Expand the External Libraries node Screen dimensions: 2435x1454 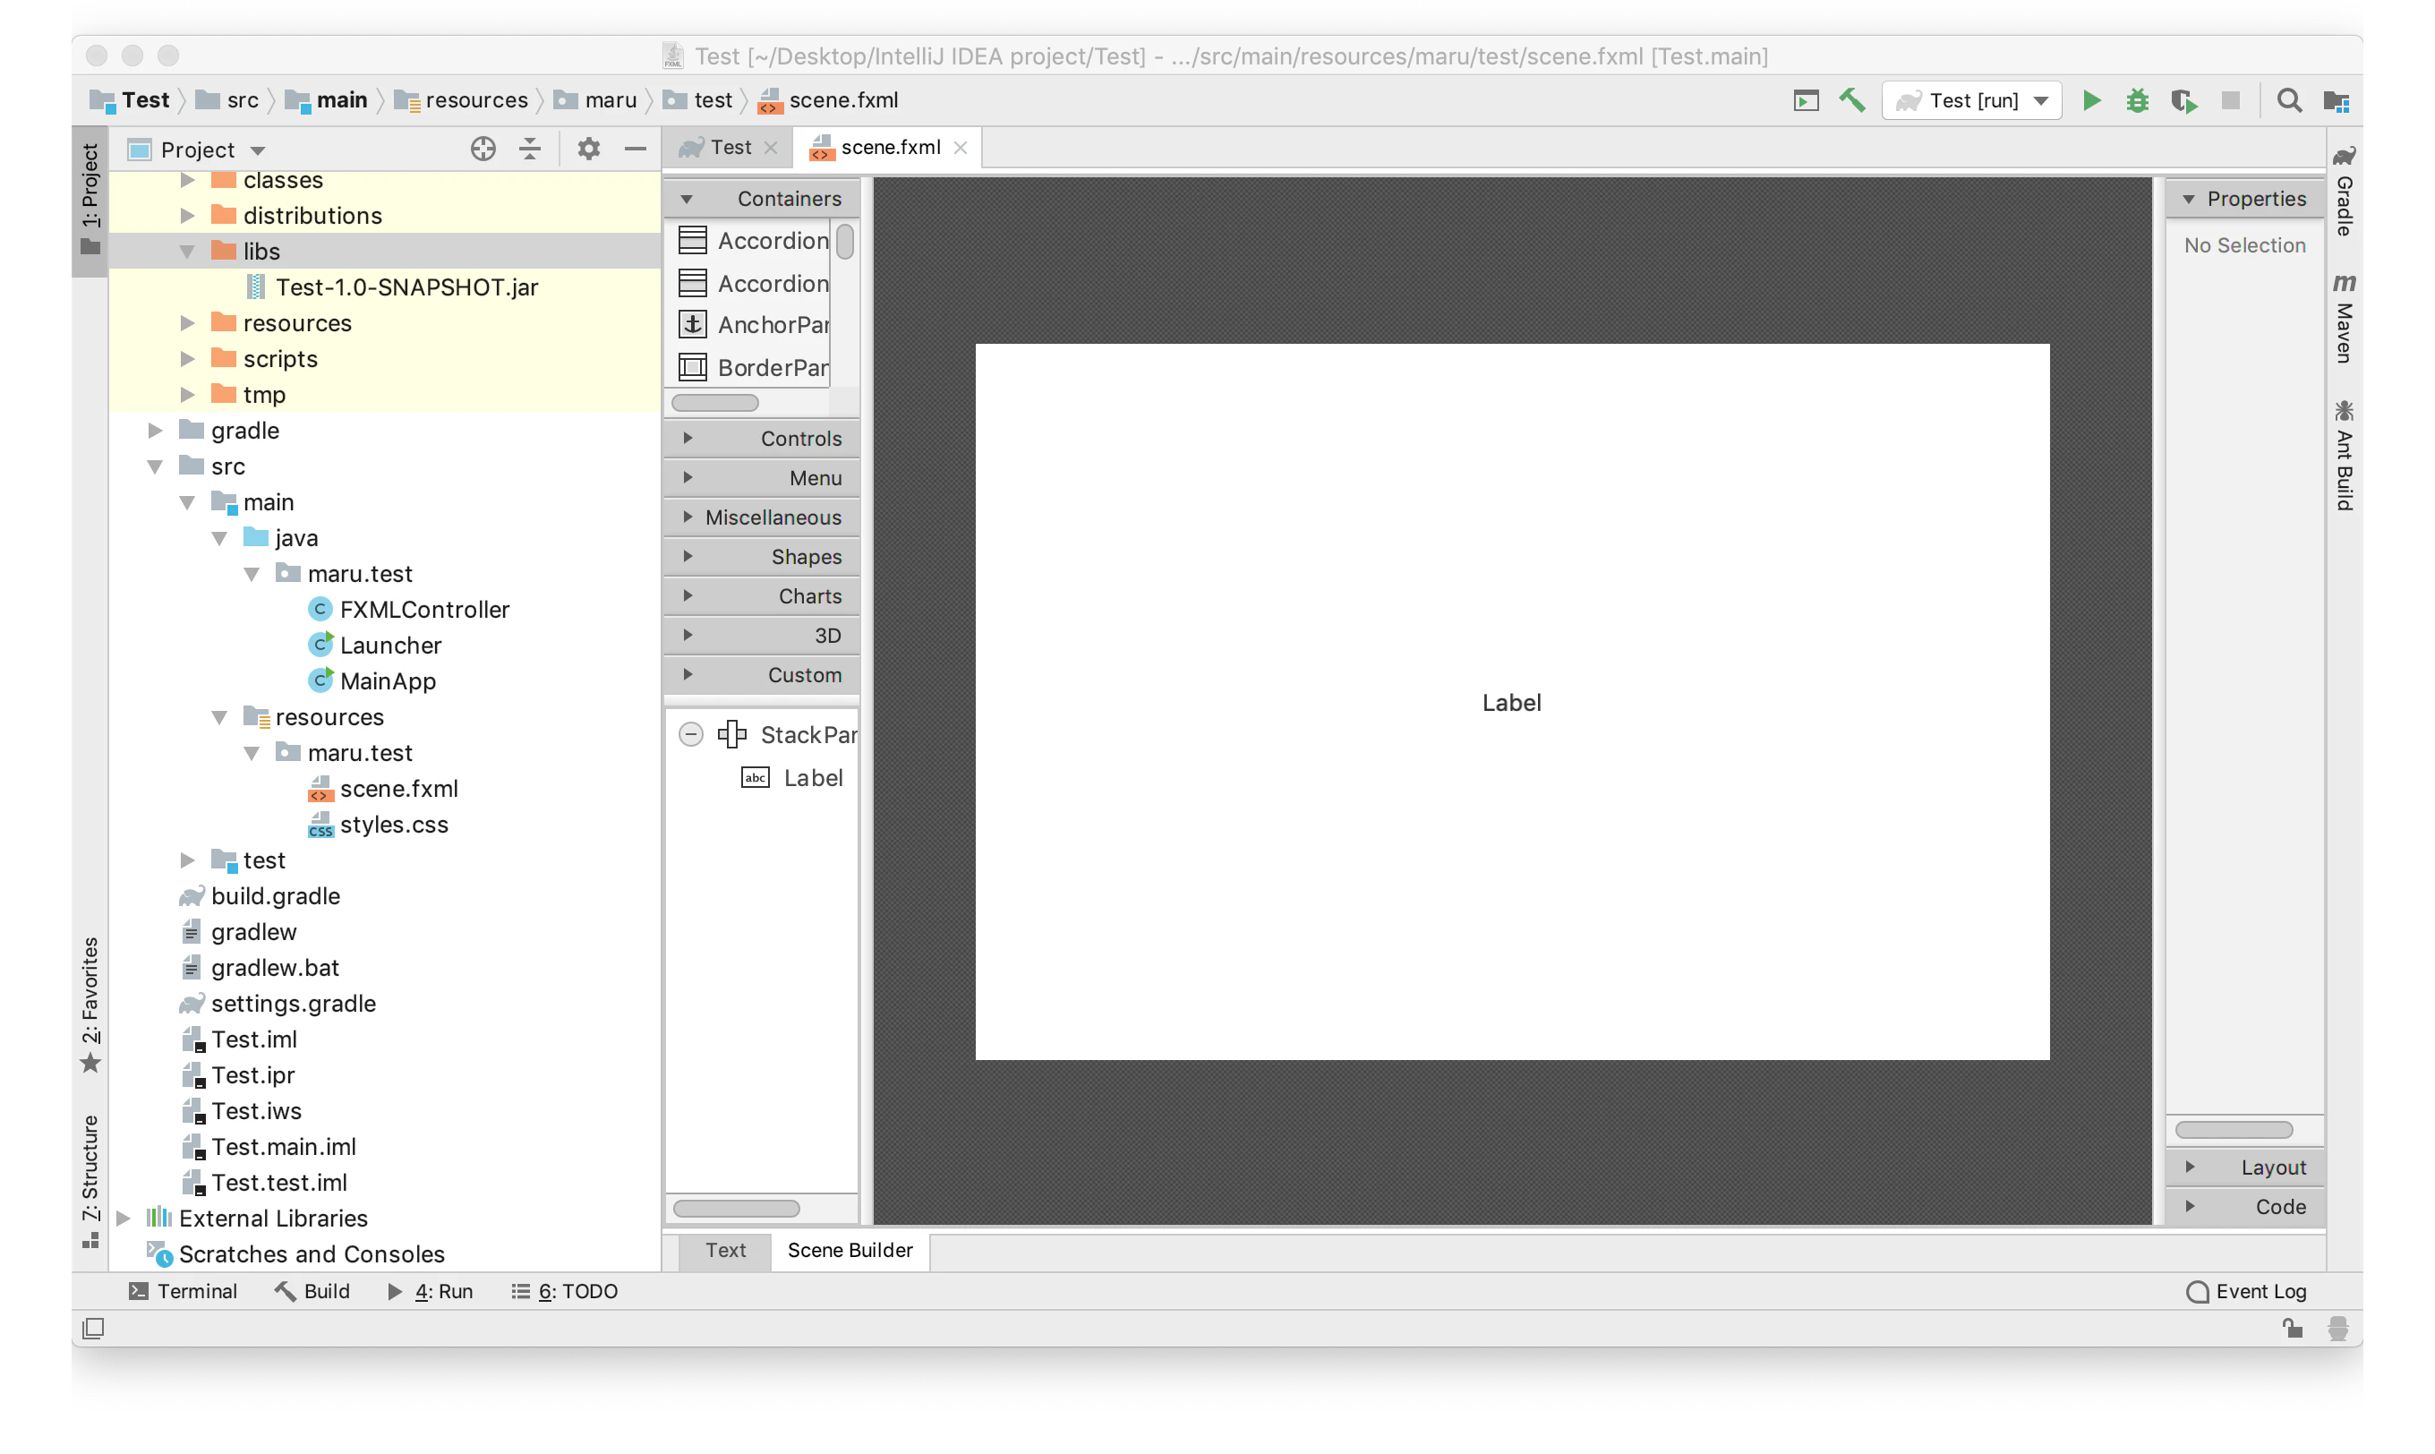(x=124, y=1218)
